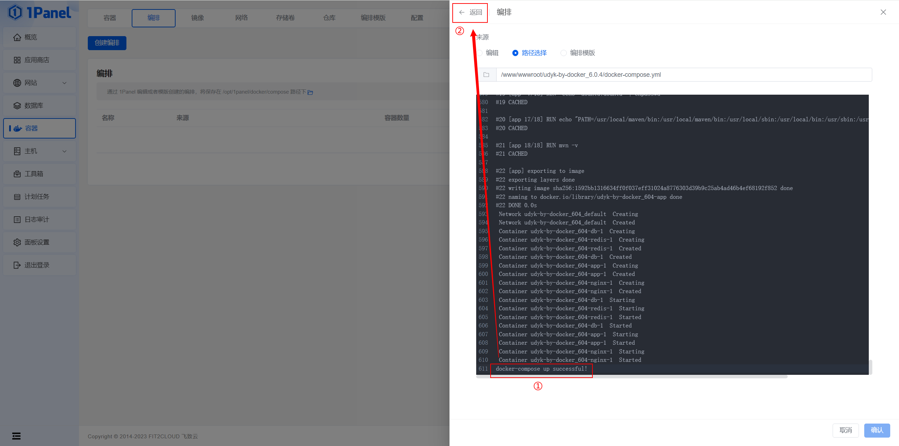899x446 pixels.
Task: Expand the 网站 sidebar submenu
Action: (64, 83)
